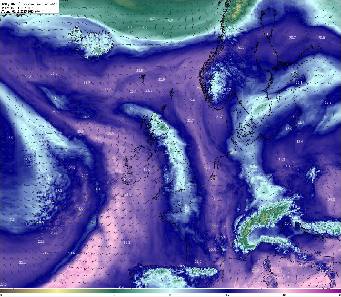This screenshot has height=297, width=341.
Task: Click the '1' tick on the color scale
Action: tap(57, 295)
